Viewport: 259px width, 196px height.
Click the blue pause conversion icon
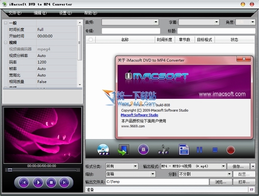click(199, 150)
